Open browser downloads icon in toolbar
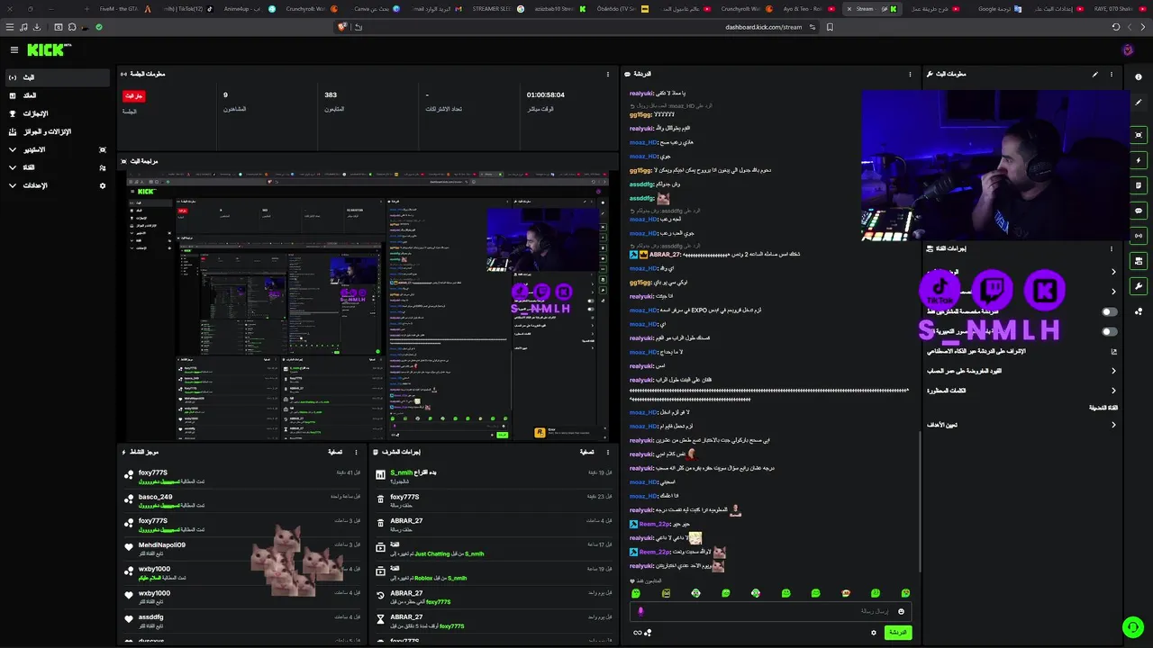Image resolution: width=1153 pixels, height=648 pixels. pos(37,27)
